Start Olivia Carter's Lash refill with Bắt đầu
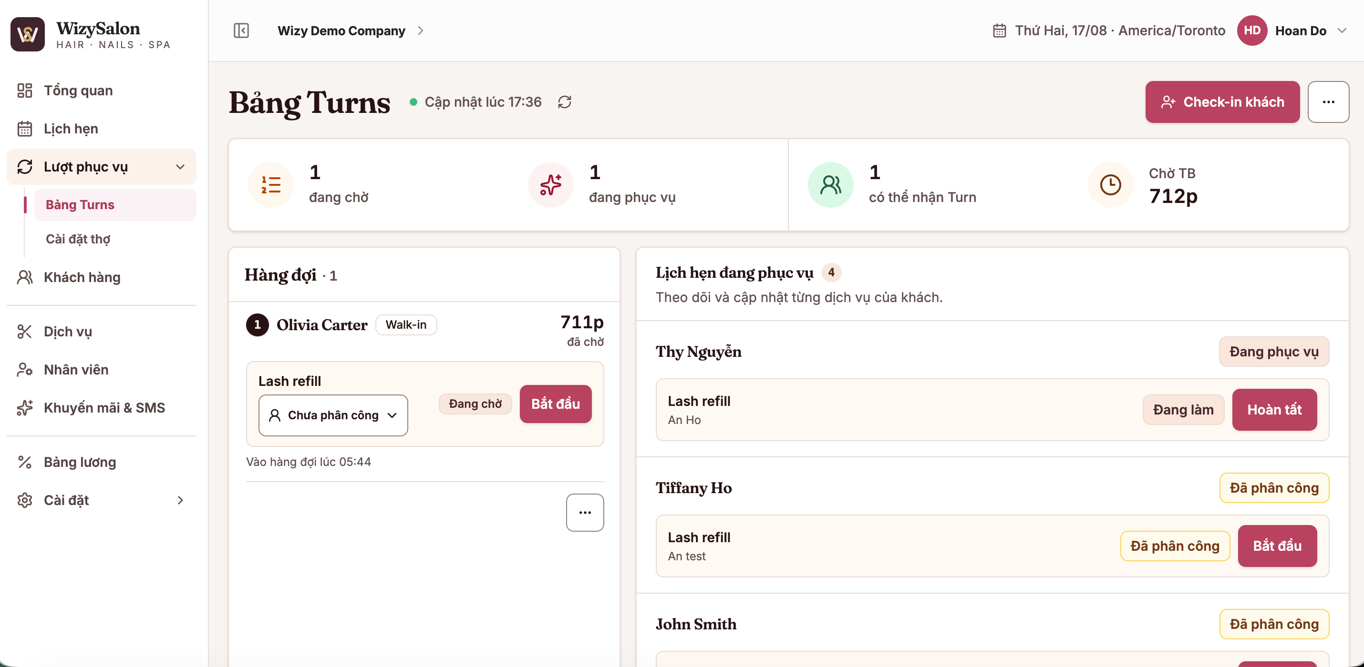 coord(556,404)
